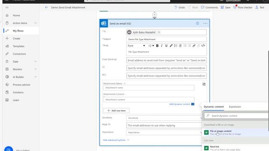Viewport: 269px width, 151px height.
Task: Click the From (Send as) field
Action: (166, 60)
